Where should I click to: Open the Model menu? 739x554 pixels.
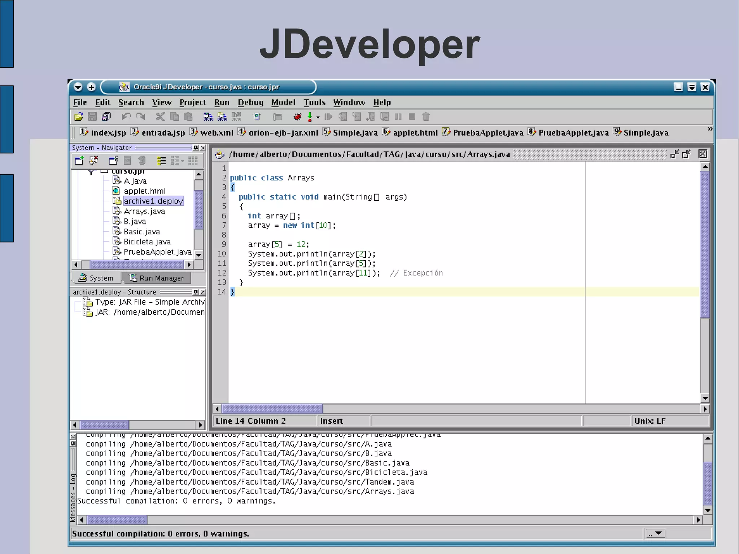[x=283, y=102]
